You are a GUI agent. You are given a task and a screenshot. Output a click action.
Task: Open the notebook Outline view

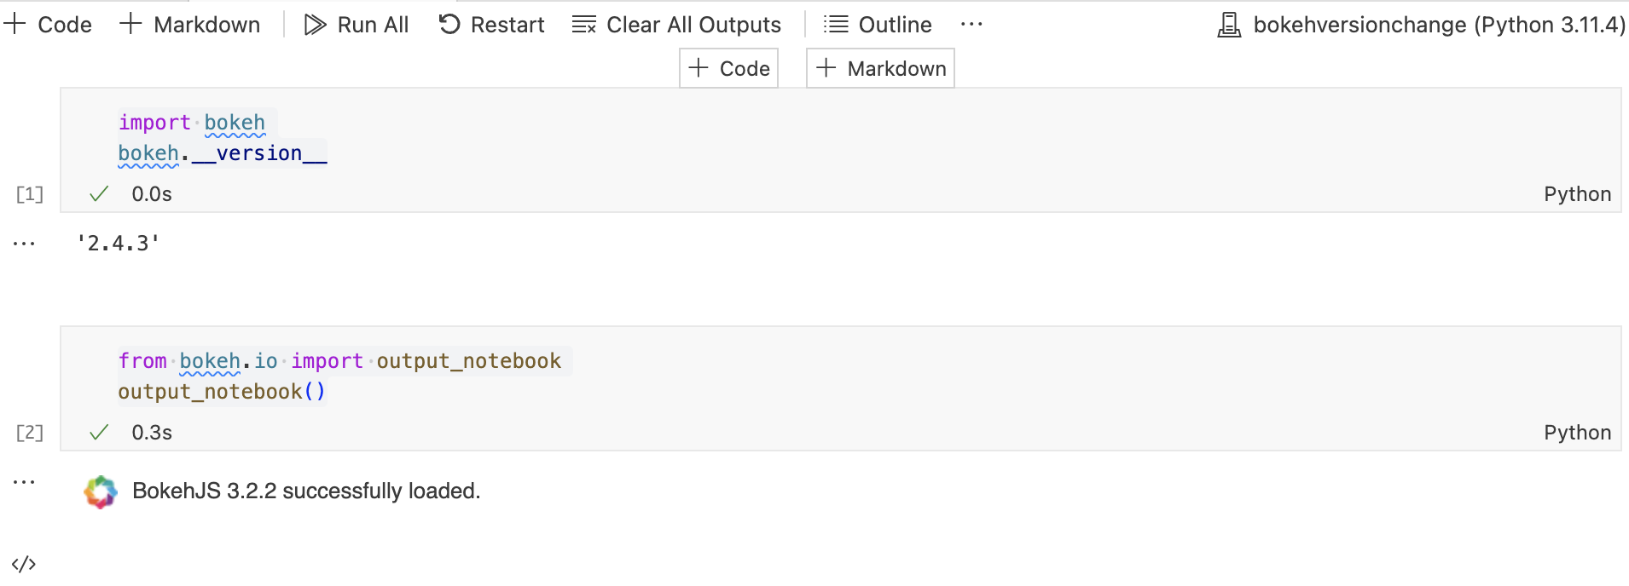877,25
